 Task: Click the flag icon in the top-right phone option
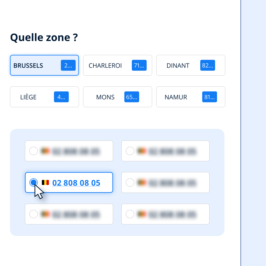tap(141, 151)
